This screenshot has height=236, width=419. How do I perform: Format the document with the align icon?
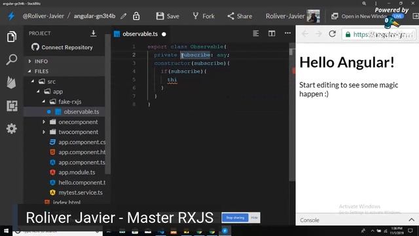tap(256, 33)
